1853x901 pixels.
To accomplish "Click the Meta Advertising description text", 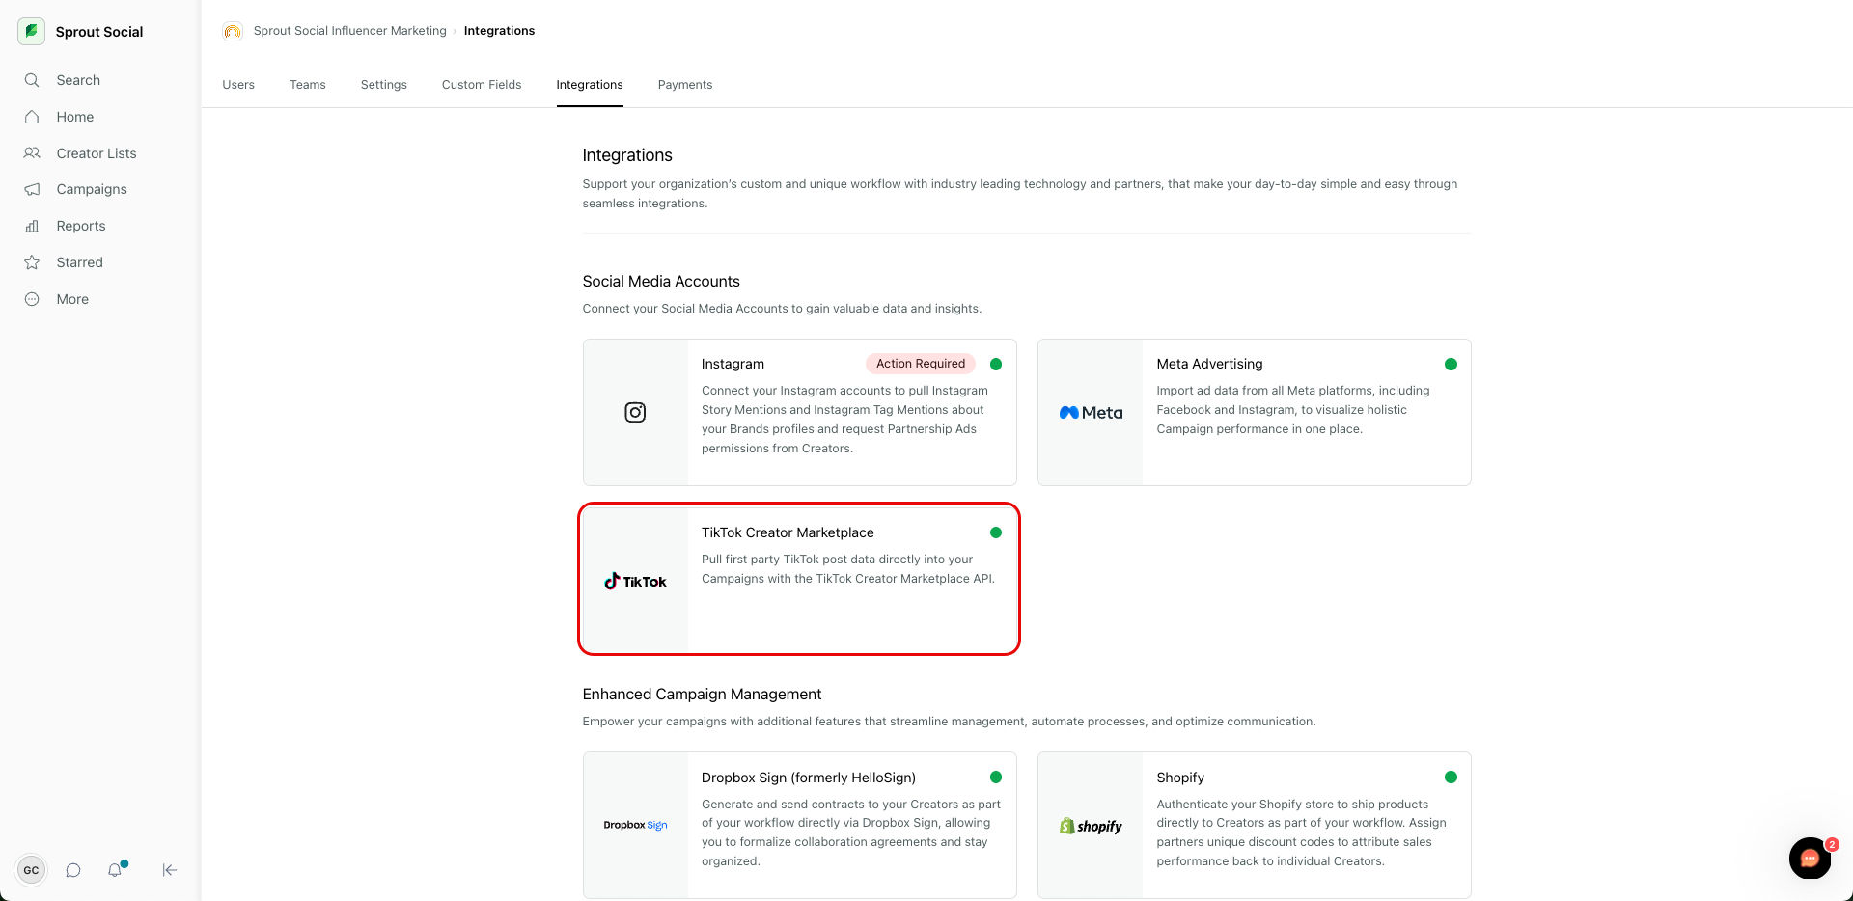I will [1293, 410].
